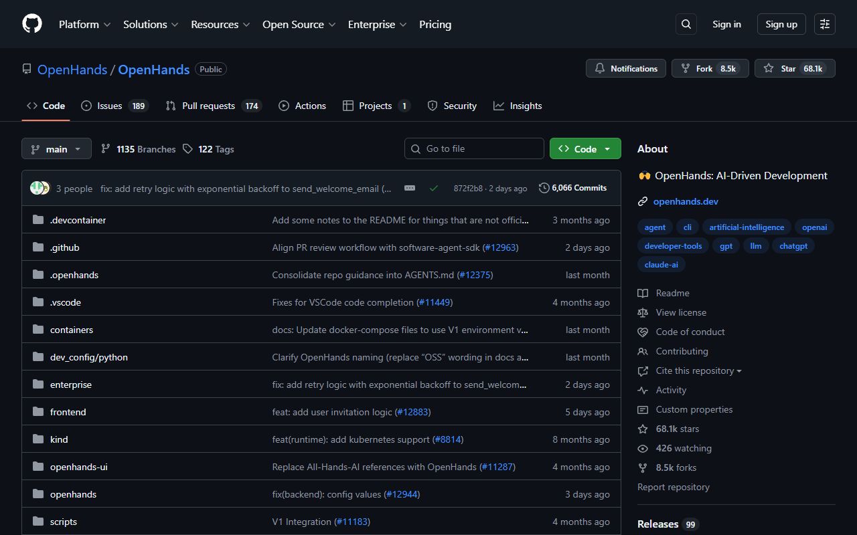The width and height of the screenshot is (857, 535).
Task: Open the command palette icon near Sign up
Action: pos(824,24)
